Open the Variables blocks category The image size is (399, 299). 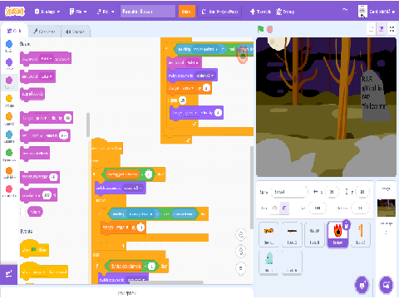(9, 173)
